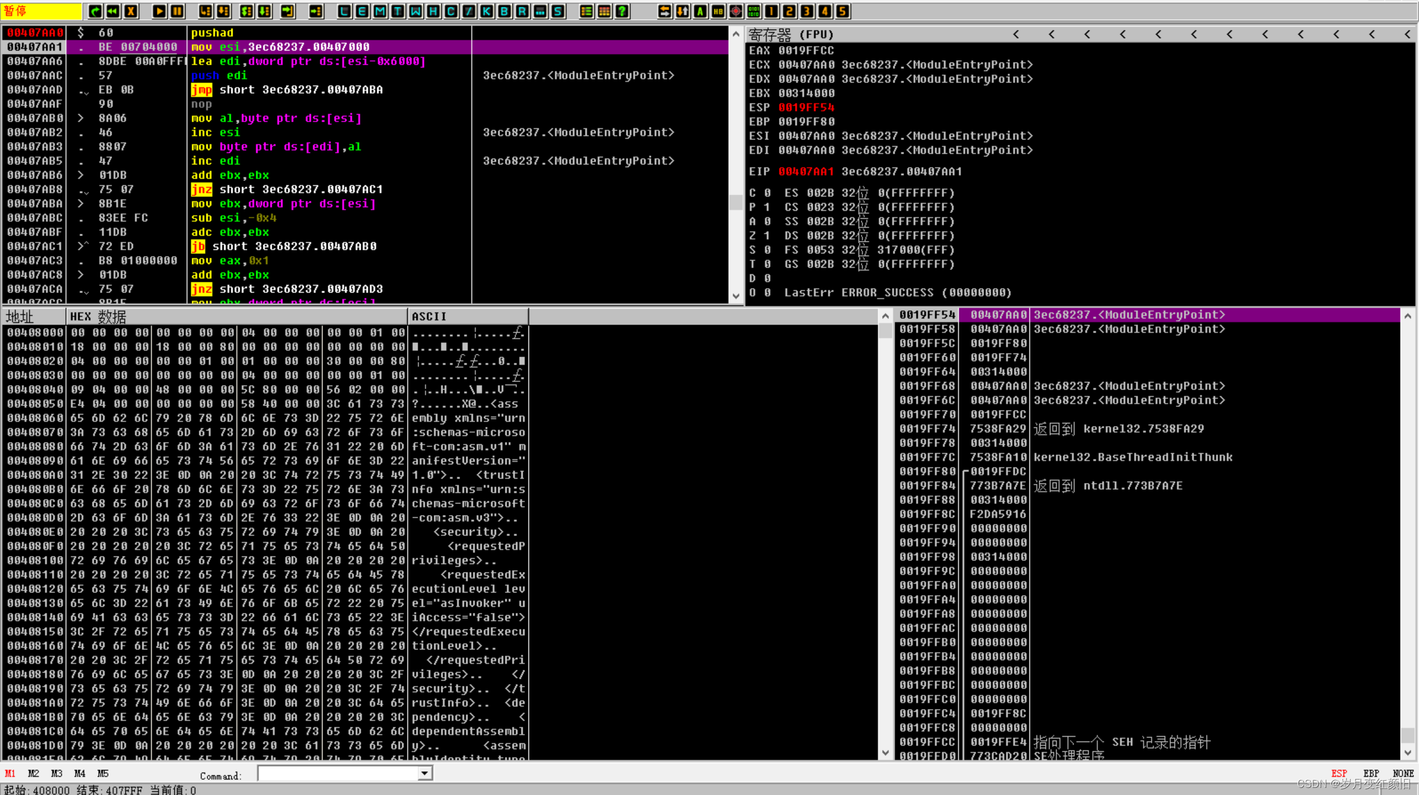Select the EIP register value 00407AA1
The width and height of the screenshot is (1419, 795).
click(806, 171)
